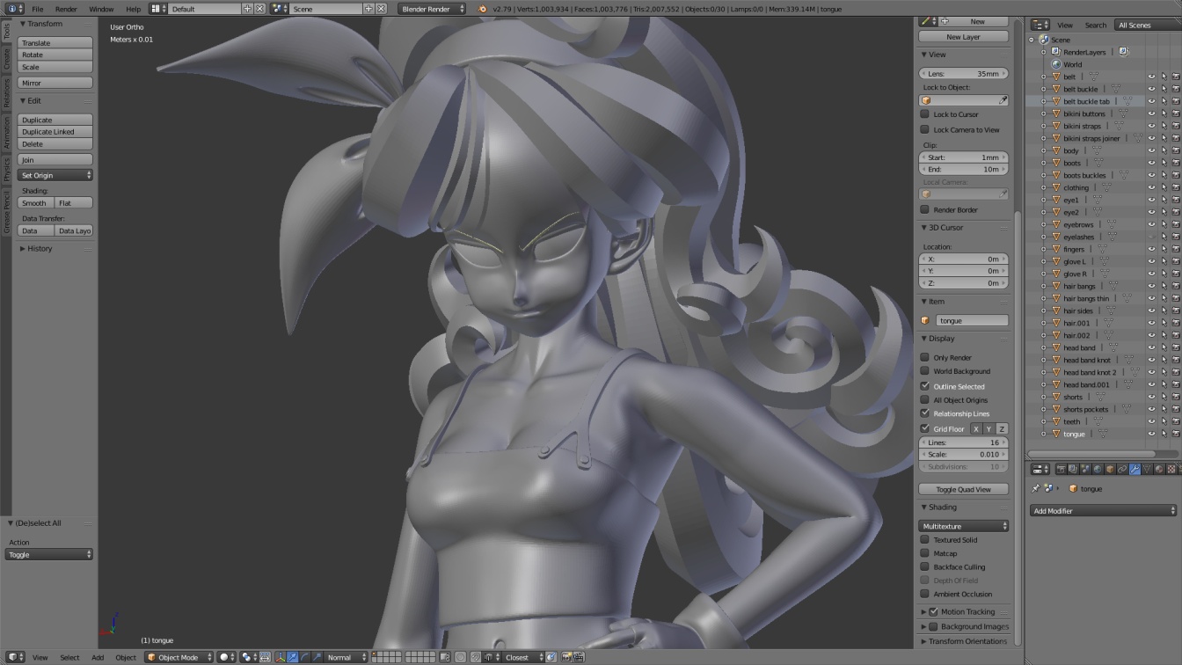Hide the hair bangs object
Screen dimensions: 1182x665
click(x=1151, y=286)
